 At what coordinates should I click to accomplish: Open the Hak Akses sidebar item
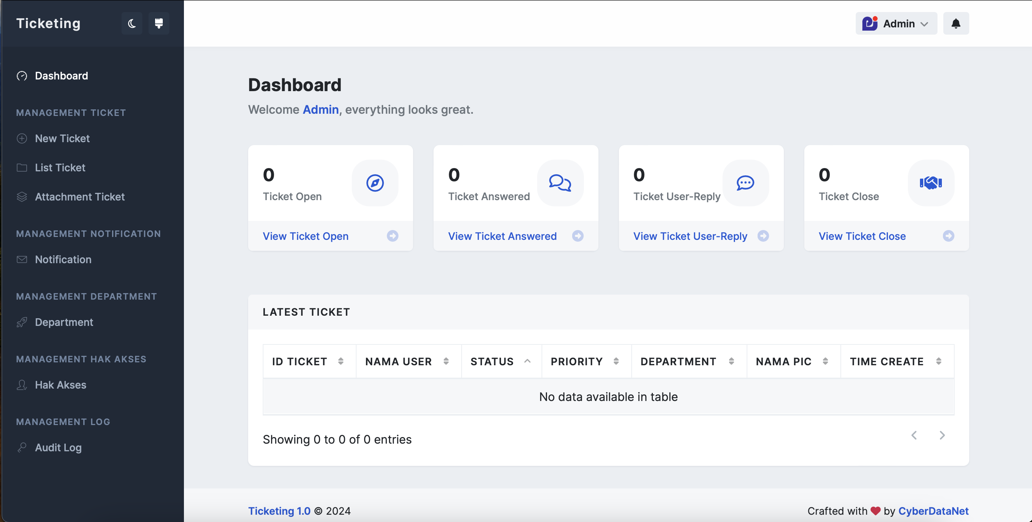pyautogui.click(x=61, y=385)
